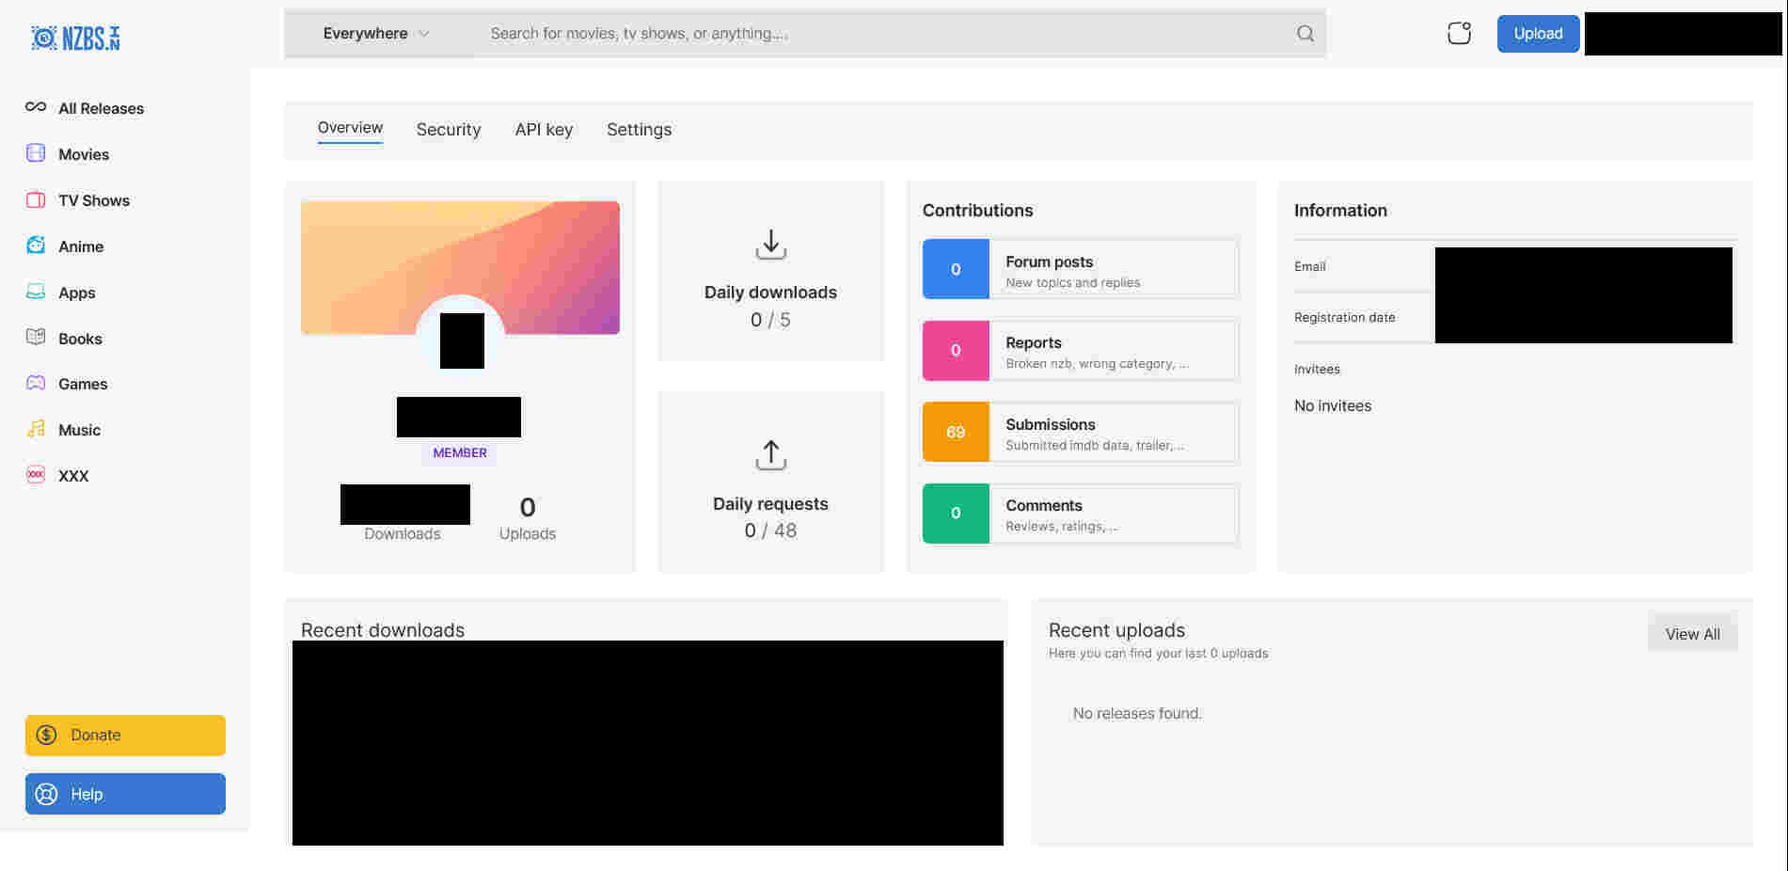Screen dimensions: 1788x871
Task: Click the NZBS.in logo
Action: [x=75, y=37]
